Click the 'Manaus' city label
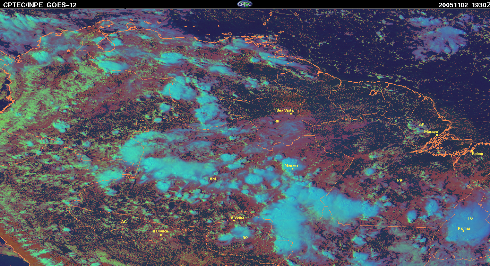 coord(291,165)
